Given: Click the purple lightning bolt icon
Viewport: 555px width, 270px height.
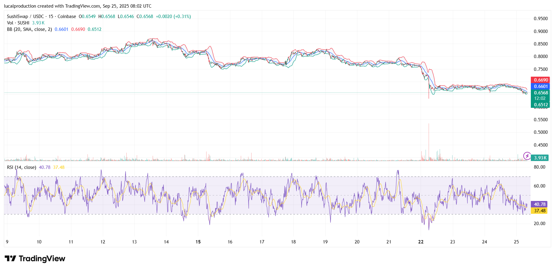Looking at the screenshot, I should [x=527, y=156].
